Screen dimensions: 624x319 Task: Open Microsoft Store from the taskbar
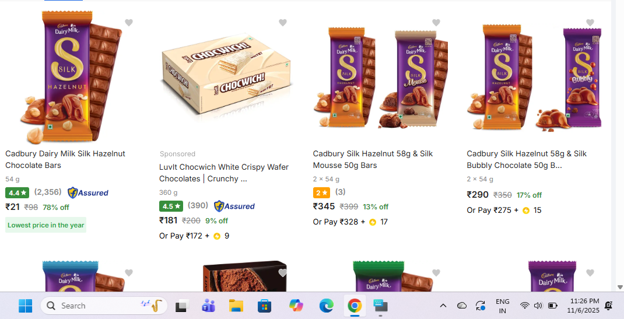tap(265, 306)
